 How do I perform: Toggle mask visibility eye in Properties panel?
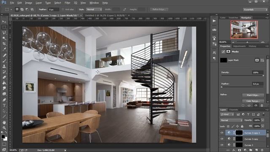[x=256, y=106]
